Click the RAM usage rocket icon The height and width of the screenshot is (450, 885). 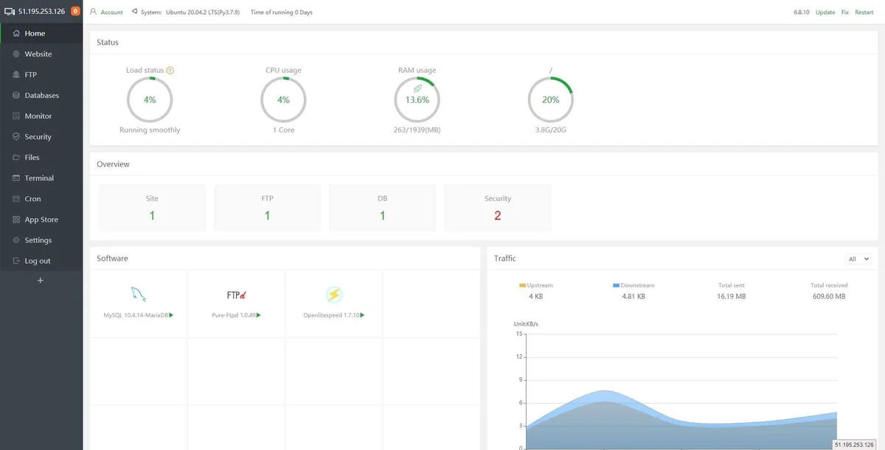417,88
